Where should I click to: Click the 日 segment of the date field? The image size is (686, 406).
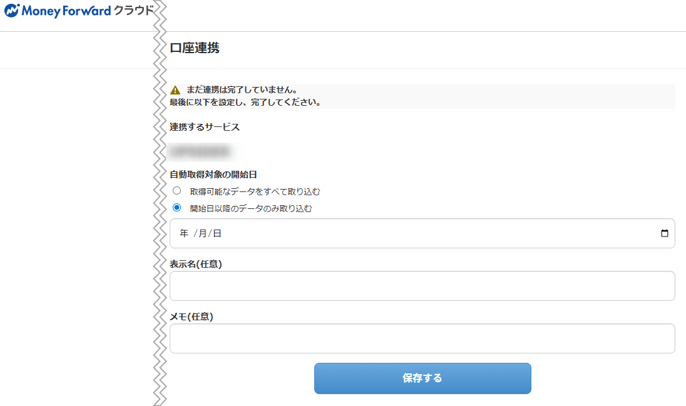[x=217, y=233]
